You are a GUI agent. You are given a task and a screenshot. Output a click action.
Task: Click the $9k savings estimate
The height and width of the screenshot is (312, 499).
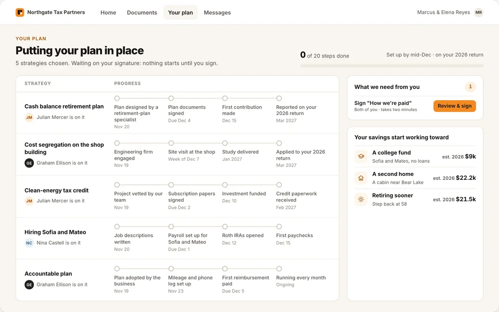point(471,156)
